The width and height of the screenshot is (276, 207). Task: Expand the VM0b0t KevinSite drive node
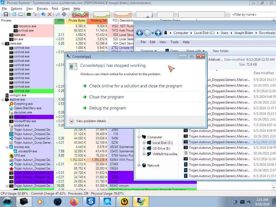point(144,154)
